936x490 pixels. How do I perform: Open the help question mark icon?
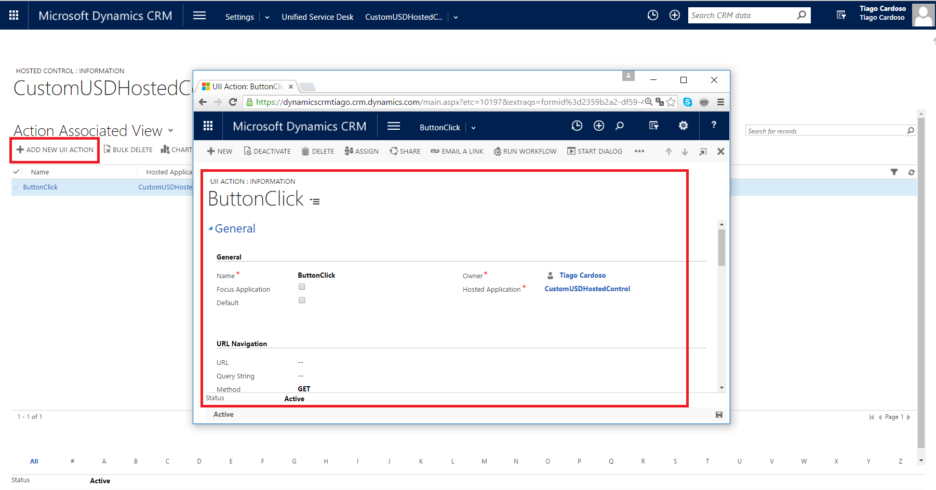[714, 125]
